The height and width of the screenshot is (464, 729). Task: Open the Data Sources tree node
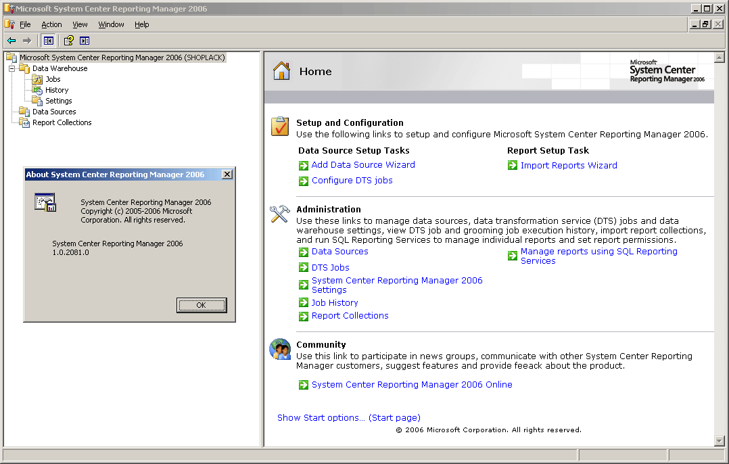click(54, 112)
